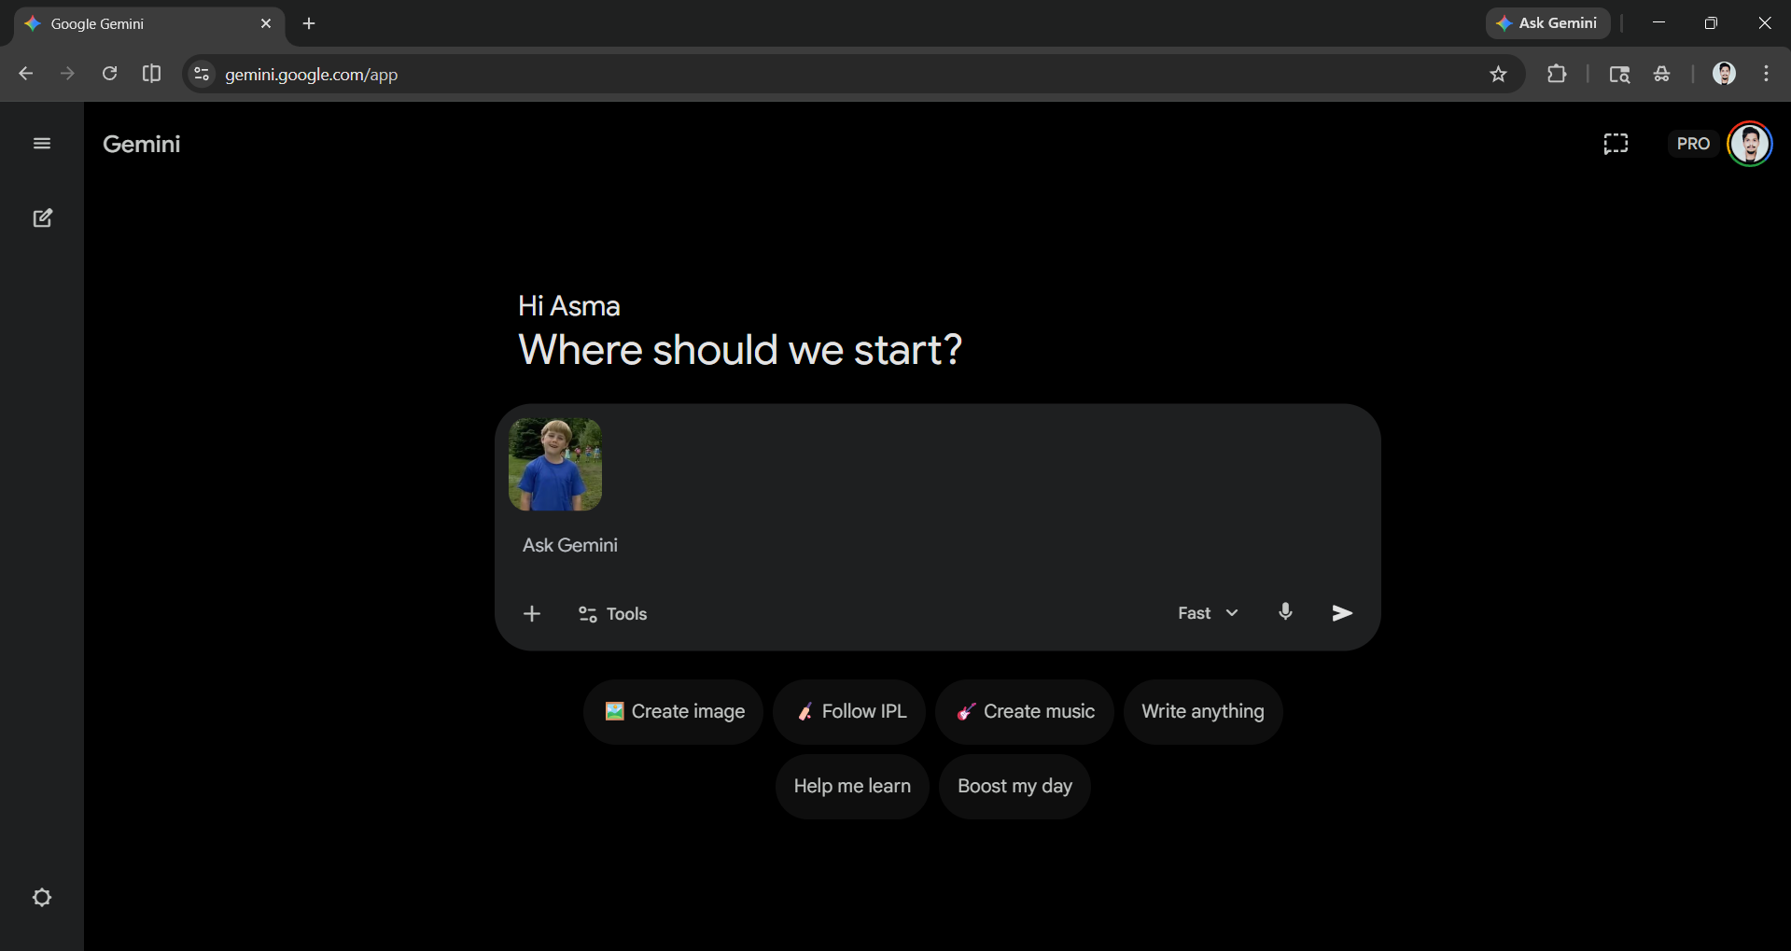This screenshot has height=951, width=1791.
Task: Open the Tools picker in the prompt bar
Action: click(x=611, y=614)
